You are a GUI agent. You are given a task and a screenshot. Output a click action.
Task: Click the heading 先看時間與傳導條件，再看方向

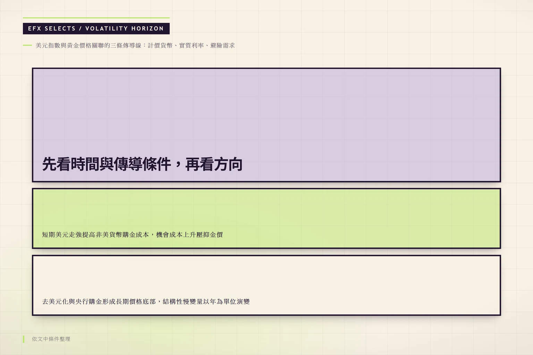(142, 164)
